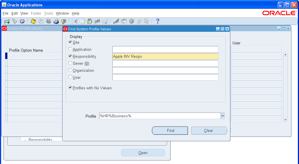Open the Help menu
The height and width of the screenshot is (164, 299).
(x=76, y=13)
